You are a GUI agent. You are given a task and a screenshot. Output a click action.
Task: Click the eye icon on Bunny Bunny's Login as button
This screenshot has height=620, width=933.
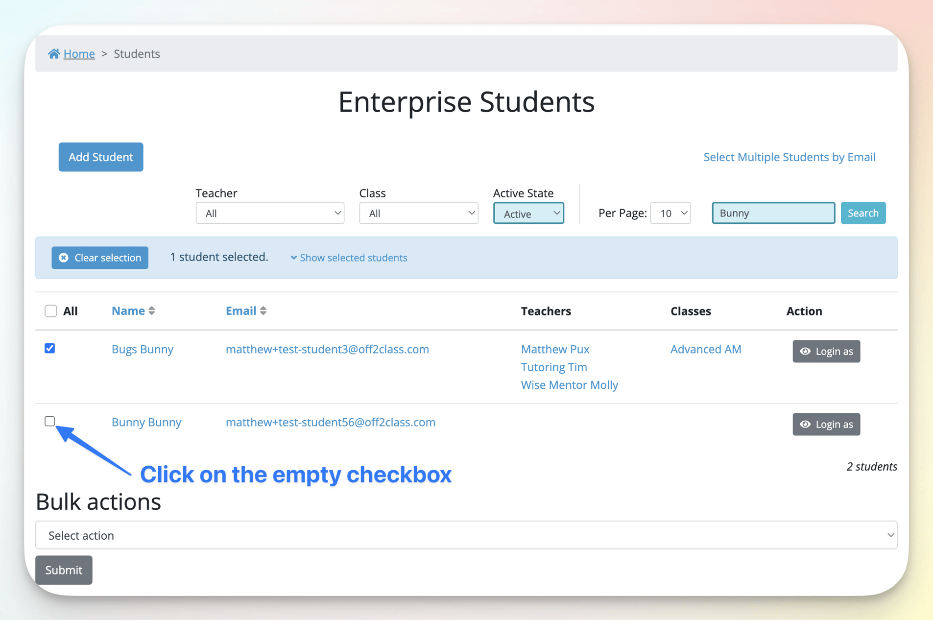point(806,424)
